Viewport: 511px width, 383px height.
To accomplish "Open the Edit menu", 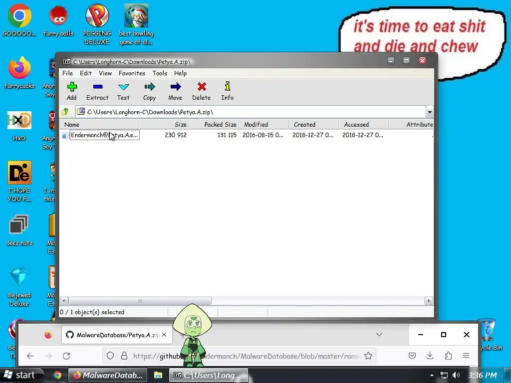I will (x=86, y=73).
